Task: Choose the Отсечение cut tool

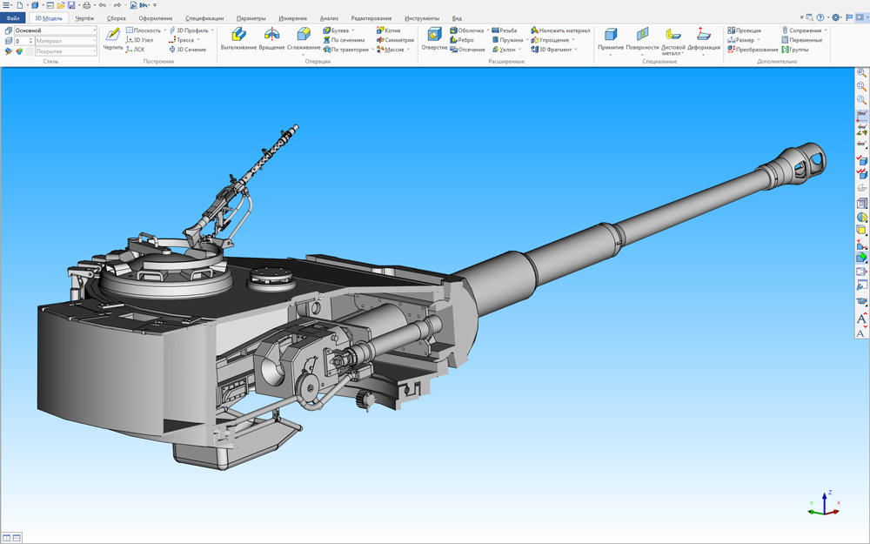Action: (468, 50)
